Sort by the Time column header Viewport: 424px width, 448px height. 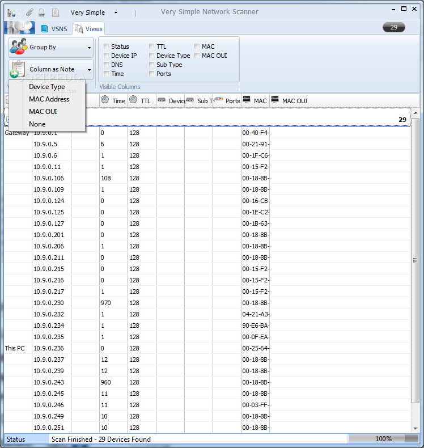click(x=113, y=100)
